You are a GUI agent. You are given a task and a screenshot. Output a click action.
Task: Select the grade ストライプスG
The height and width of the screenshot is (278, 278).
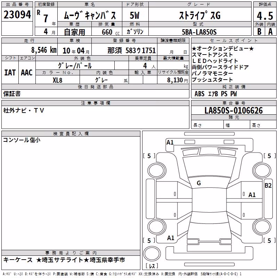point(200,15)
